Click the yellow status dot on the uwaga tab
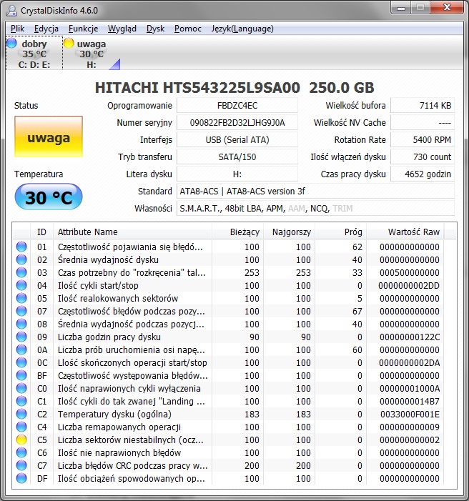The width and height of the screenshot is (469, 501). (x=69, y=43)
